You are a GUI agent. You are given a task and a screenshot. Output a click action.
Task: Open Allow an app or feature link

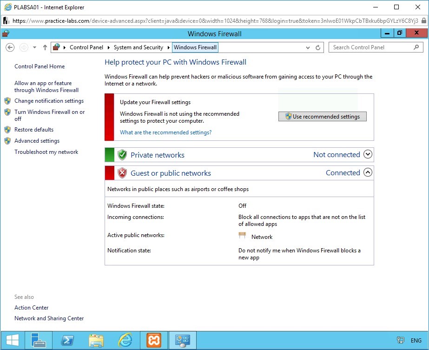click(x=46, y=86)
